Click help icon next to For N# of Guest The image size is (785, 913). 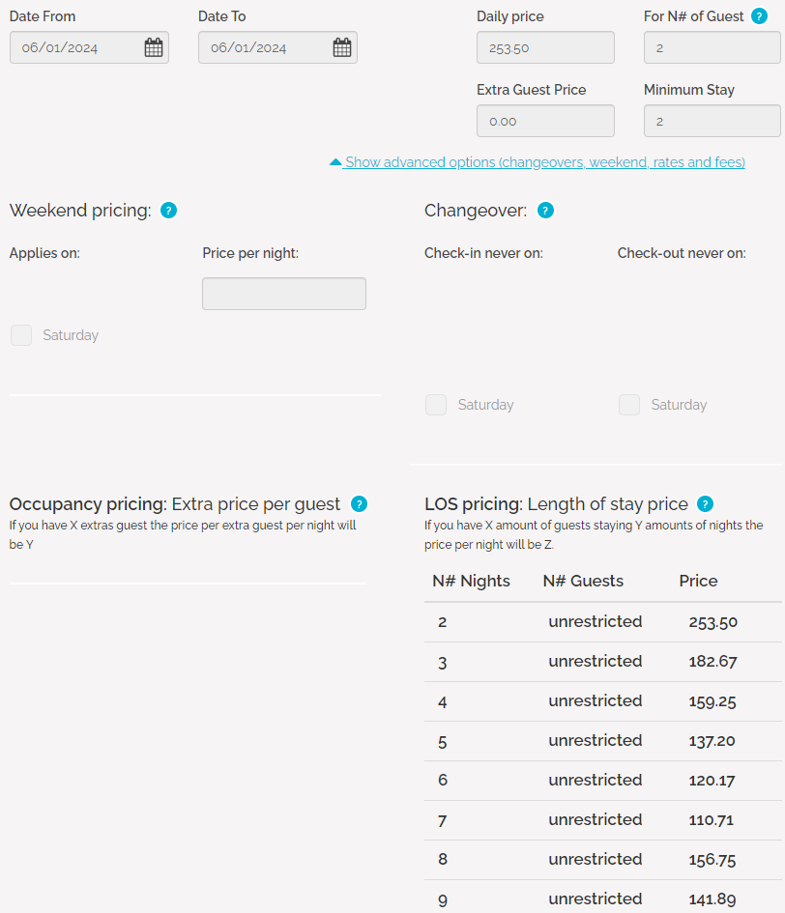click(759, 16)
